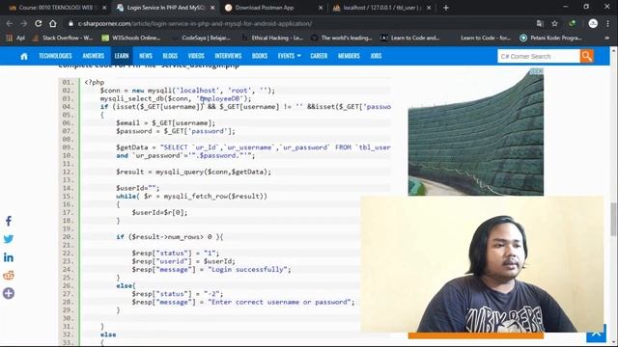This screenshot has height=347, width=618.
Task: Open Members section
Action: 349,56
